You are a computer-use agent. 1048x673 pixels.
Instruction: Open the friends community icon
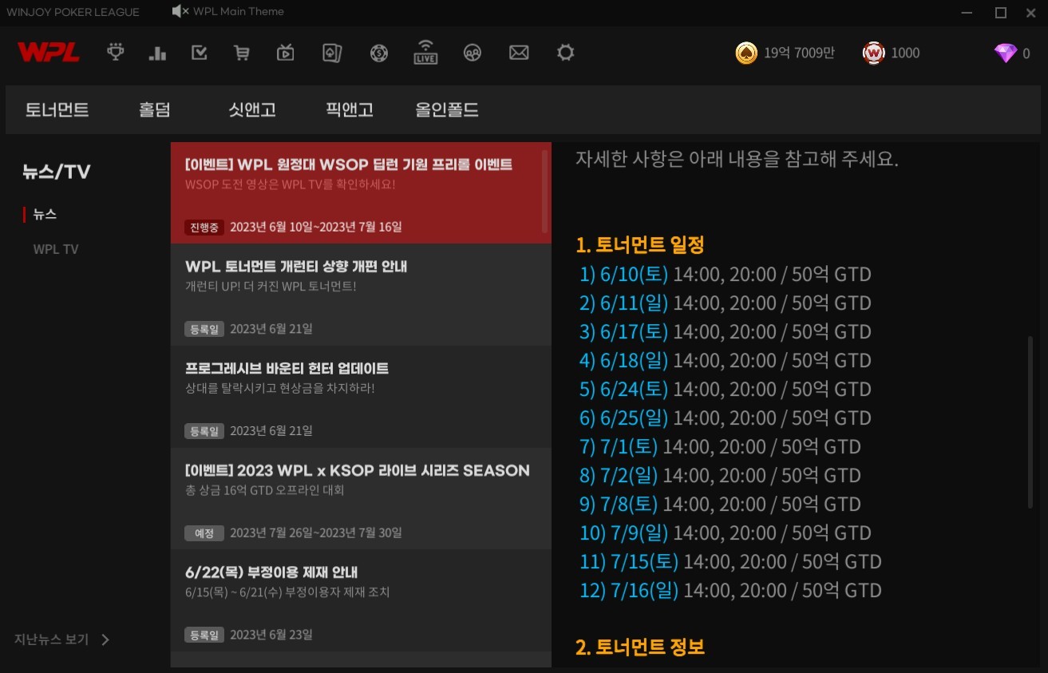(473, 53)
